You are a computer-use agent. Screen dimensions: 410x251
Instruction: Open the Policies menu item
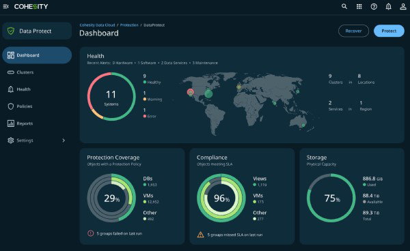pyautogui.click(x=37, y=106)
